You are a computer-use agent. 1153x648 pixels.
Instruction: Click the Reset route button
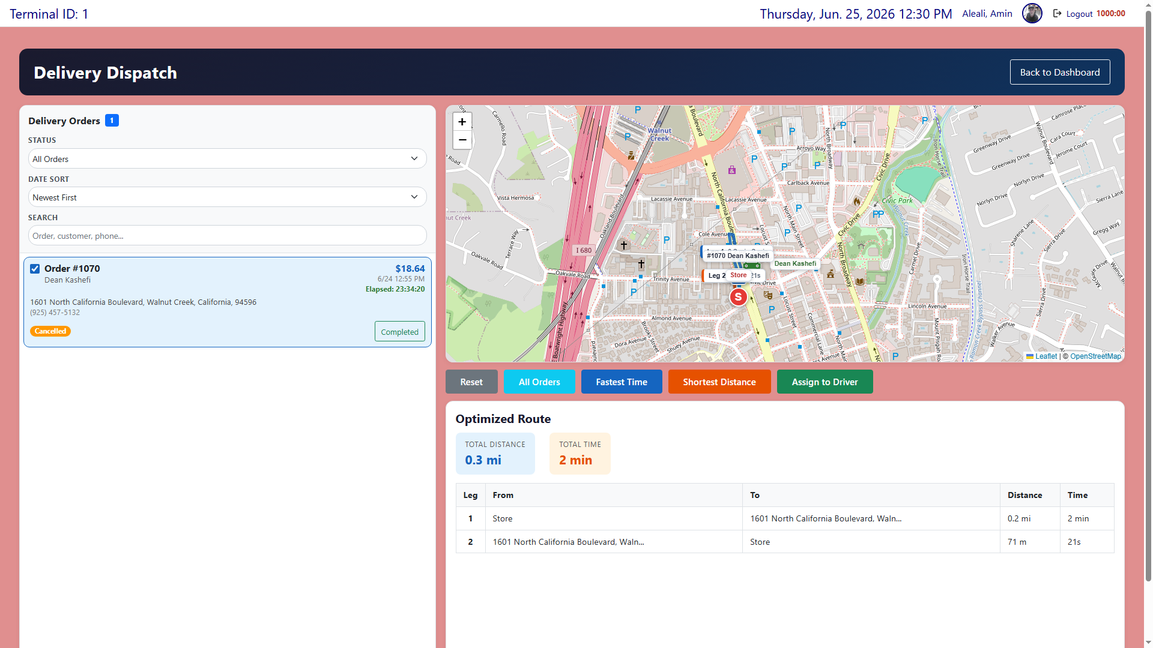[x=471, y=382]
